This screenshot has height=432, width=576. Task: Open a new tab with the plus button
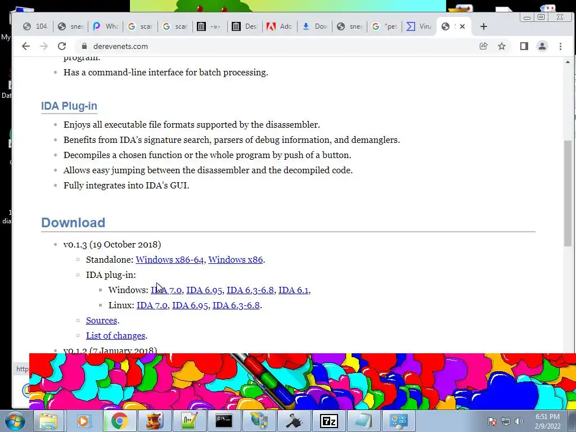pyautogui.click(x=484, y=26)
